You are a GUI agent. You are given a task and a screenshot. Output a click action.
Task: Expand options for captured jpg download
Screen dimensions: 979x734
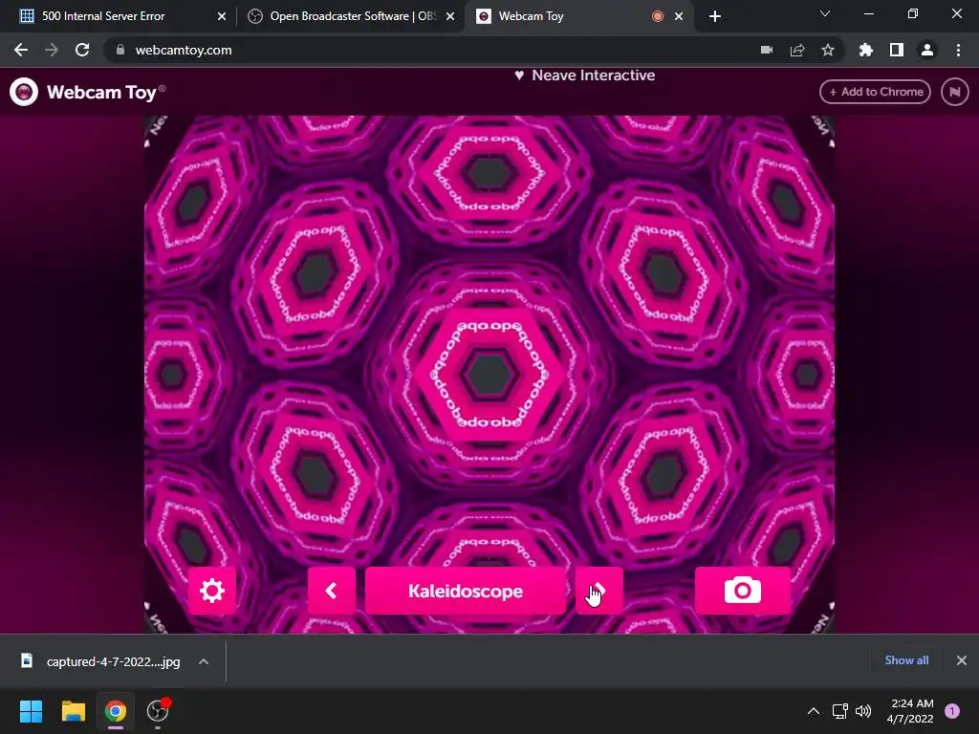click(x=204, y=661)
